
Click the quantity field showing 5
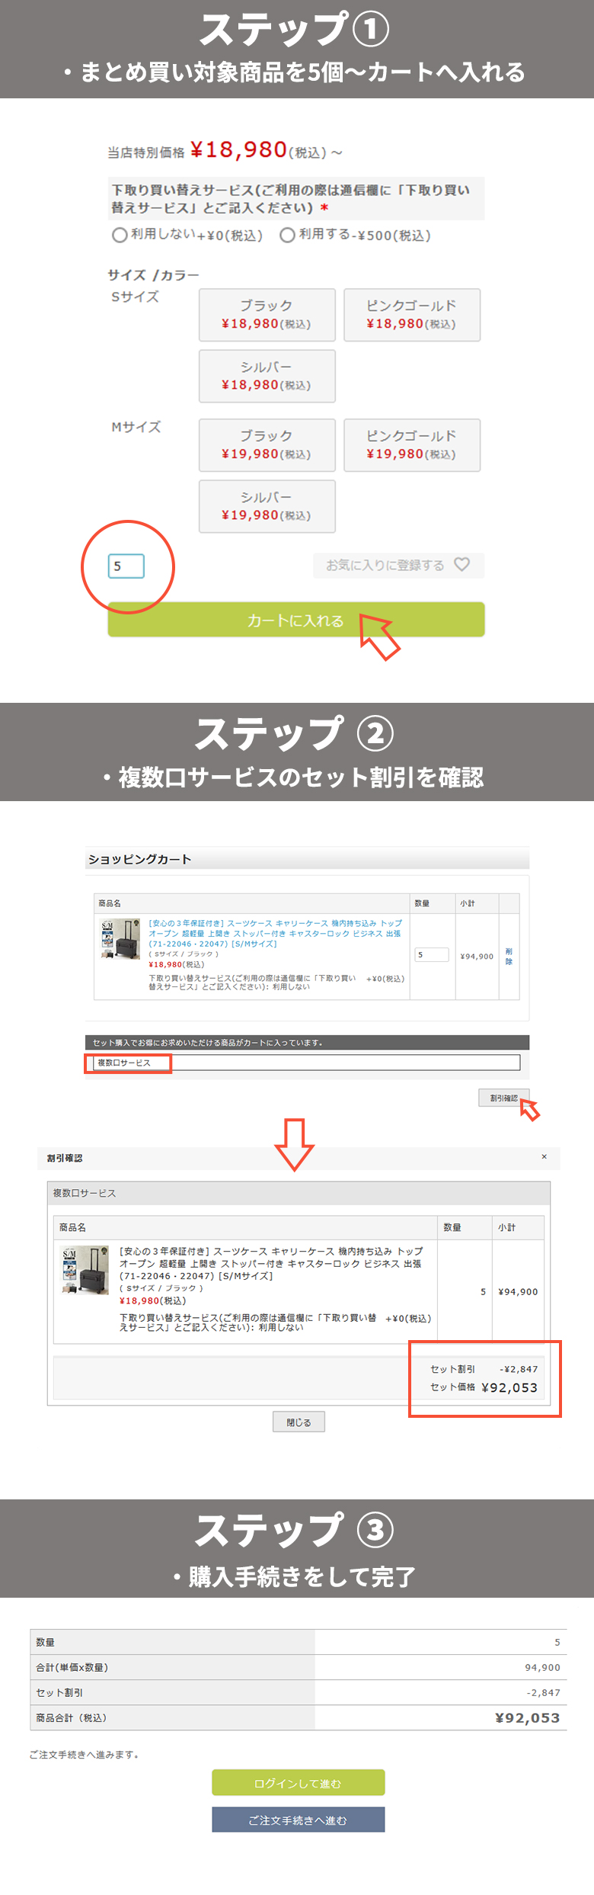(x=126, y=566)
